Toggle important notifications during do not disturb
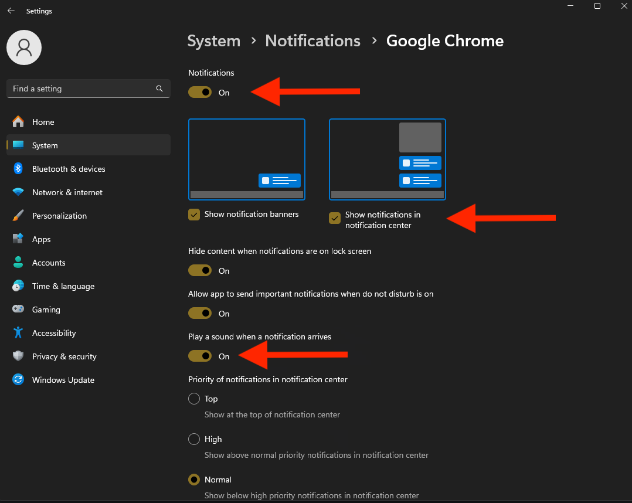This screenshot has width=632, height=503. click(x=200, y=313)
